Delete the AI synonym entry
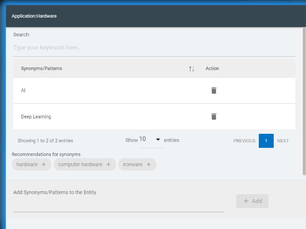306x229 pixels. coord(214,90)
